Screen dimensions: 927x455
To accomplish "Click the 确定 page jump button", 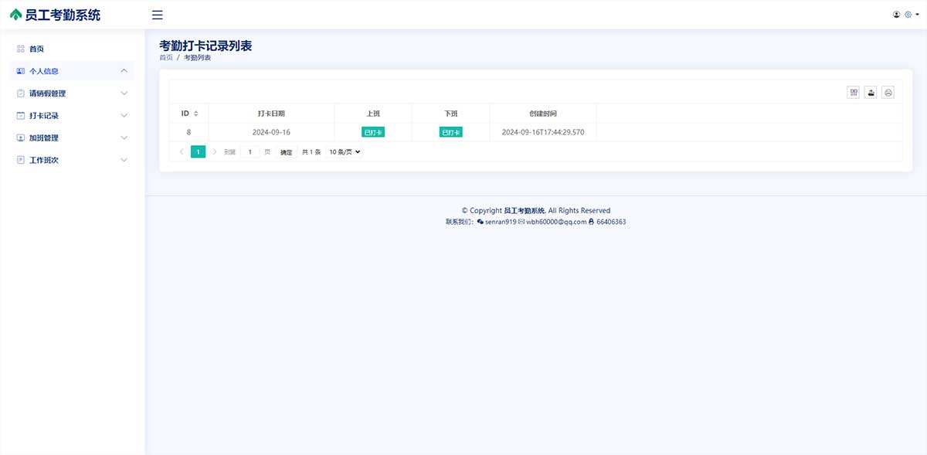I will pyautogui.click(x=287, y=152).
